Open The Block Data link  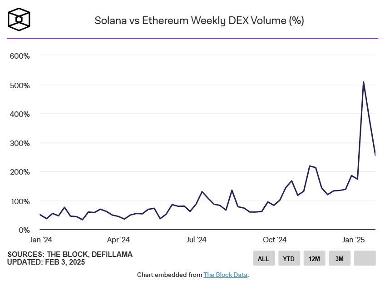(225, 275)
